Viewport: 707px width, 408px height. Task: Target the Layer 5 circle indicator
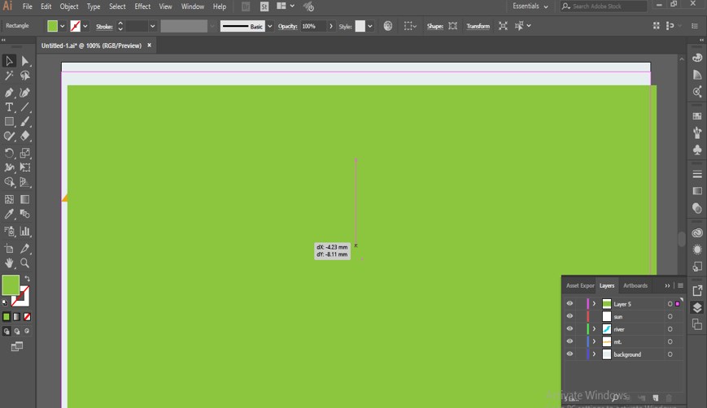[670, 304]
